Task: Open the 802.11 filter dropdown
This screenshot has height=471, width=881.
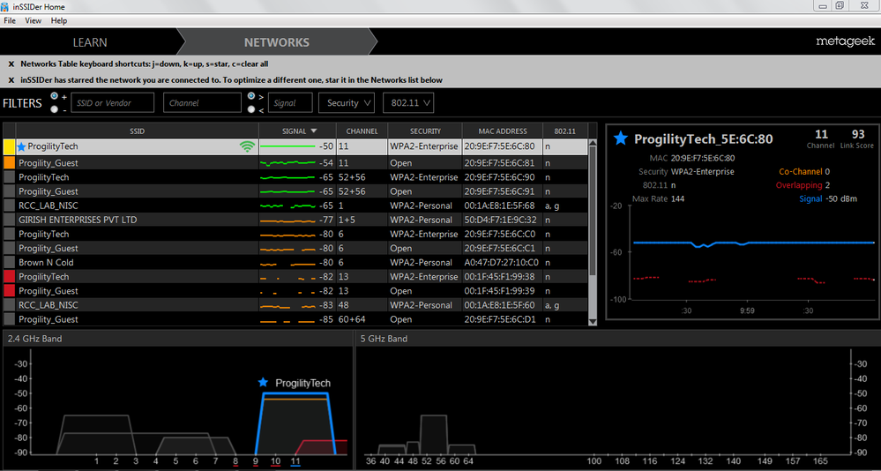Action: [407, 103]
